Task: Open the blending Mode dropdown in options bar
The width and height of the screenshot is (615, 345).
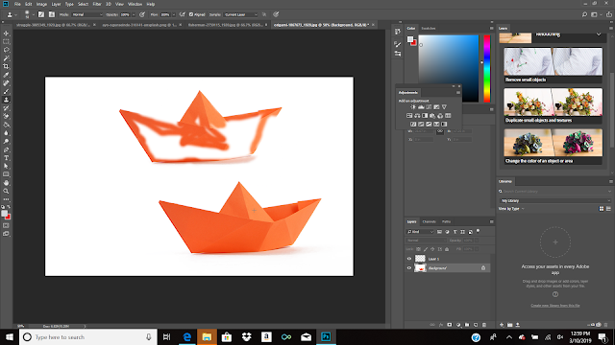Action: (x=87, y=14)
